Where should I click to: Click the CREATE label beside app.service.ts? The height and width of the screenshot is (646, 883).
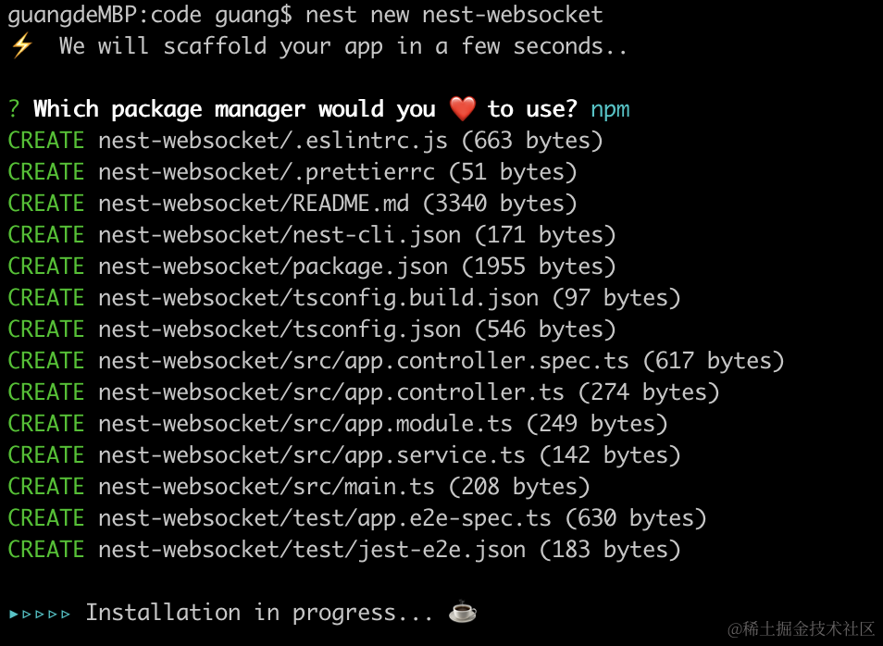[x=46, y=455]
